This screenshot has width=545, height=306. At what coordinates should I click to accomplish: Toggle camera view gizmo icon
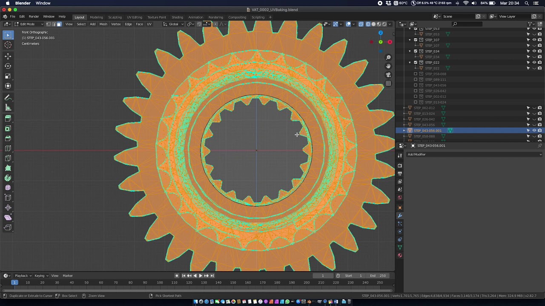388,75
